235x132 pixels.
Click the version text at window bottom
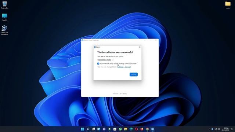[120, 94]
